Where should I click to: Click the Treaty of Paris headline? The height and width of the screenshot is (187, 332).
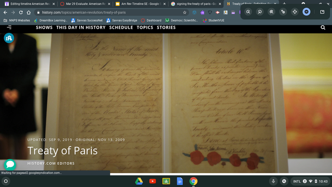tap(62, 151)
